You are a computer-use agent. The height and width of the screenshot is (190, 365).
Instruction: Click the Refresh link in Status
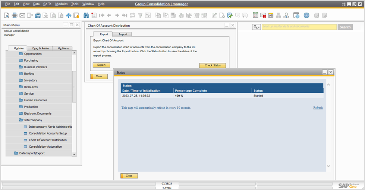(318, 108)
